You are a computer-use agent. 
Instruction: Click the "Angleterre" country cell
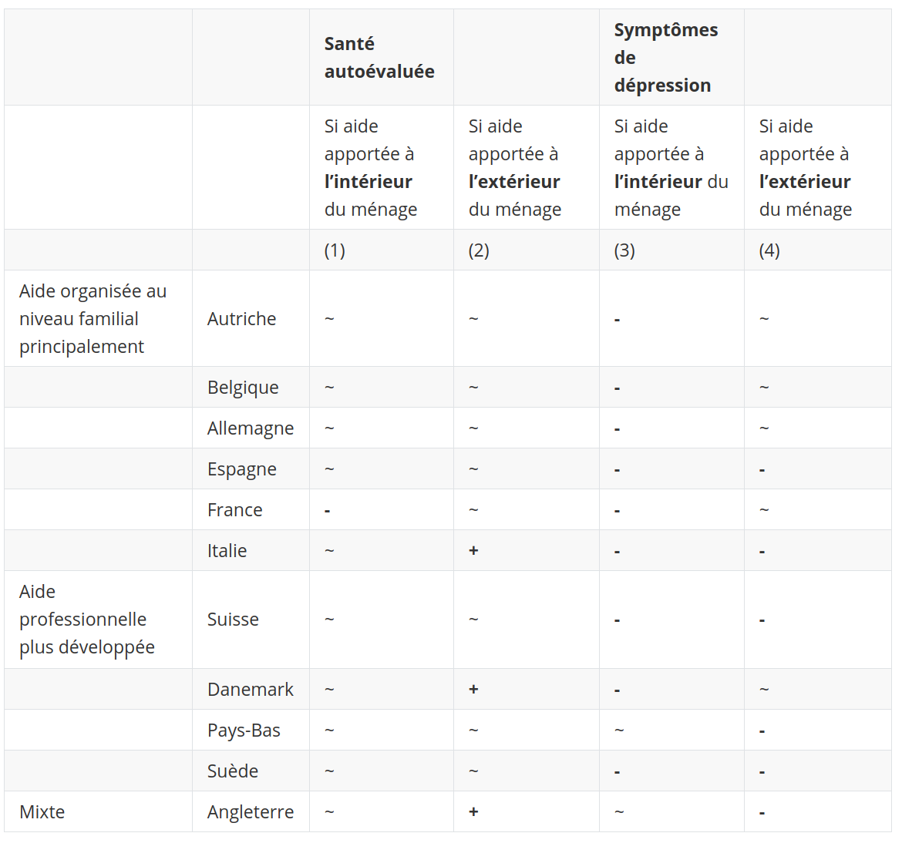(251, 812)
